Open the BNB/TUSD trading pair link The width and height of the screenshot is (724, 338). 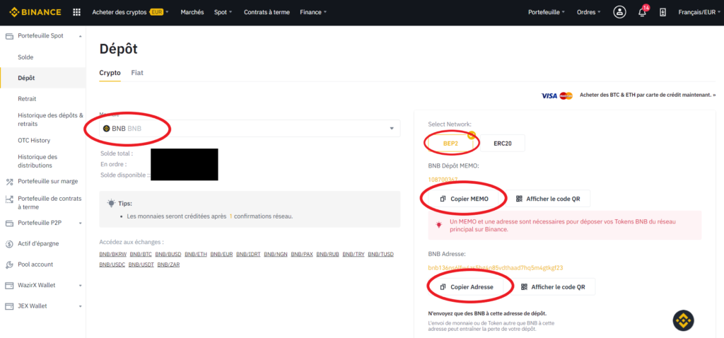point(381,255)
